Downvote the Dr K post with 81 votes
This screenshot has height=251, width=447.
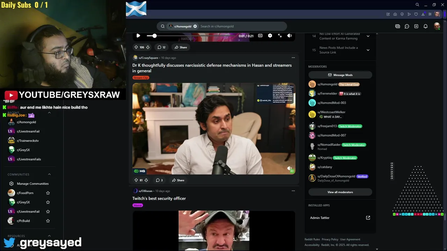click(146, 180)
